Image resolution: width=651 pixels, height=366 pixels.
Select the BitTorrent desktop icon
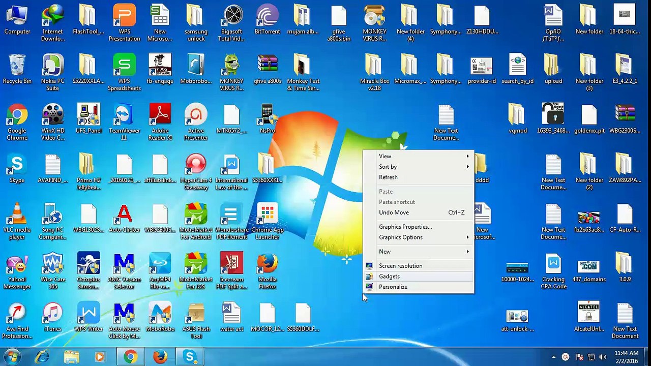click(x=267, y=20)
